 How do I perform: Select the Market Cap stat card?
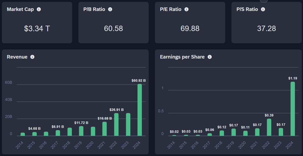click(x=37, y=22)
